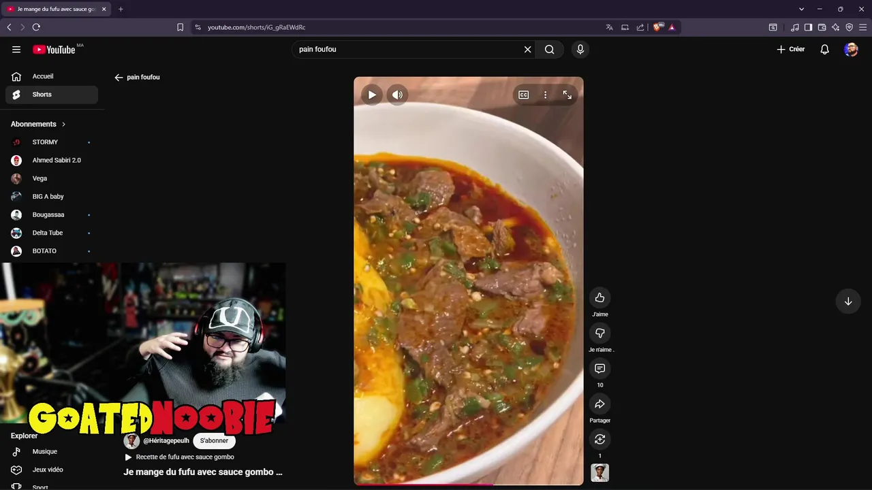The width and height of the screenshot is (872, 490).
Task: Open the Brave Shields lion icon
Action: point(657,27)
